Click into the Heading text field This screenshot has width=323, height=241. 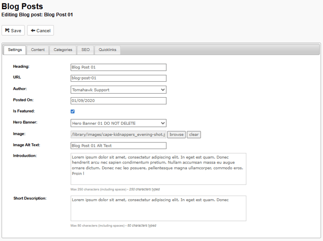pyautogui.click(x=118, y=67)
